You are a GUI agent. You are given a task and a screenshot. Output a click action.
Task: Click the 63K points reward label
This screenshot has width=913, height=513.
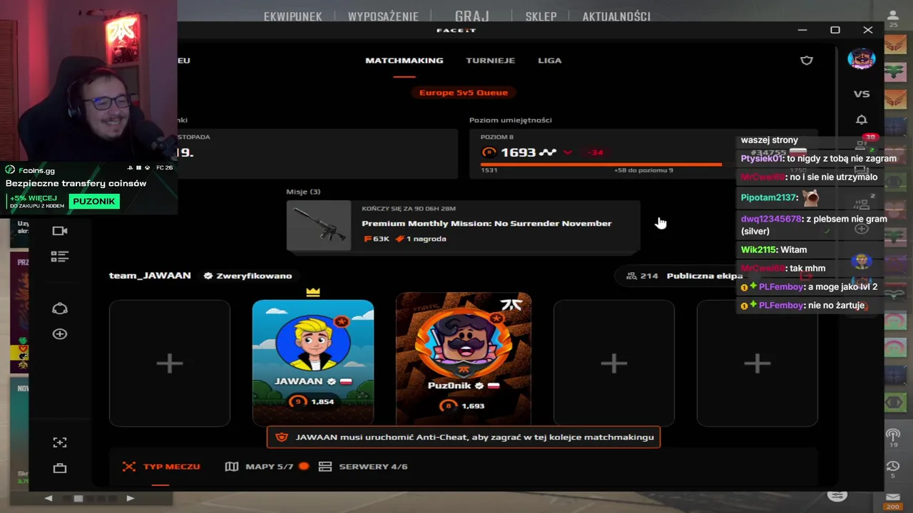[x=377, y=239]
